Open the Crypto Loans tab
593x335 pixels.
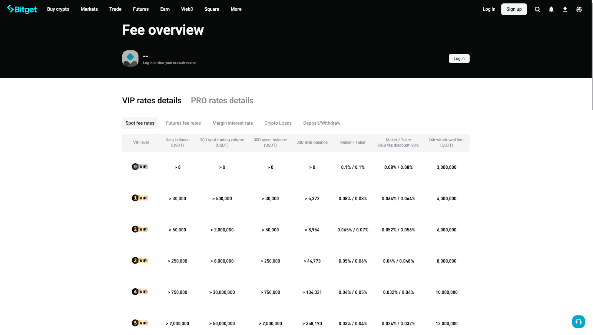pyautogui.click(x=278, y=123)
